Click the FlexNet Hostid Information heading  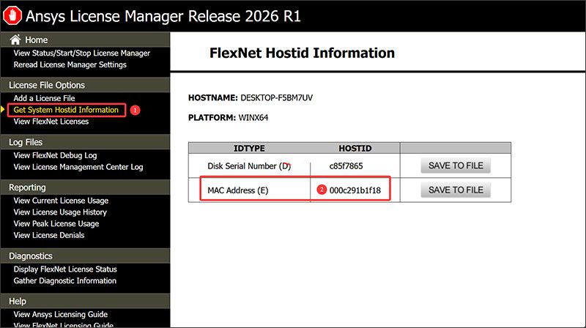coord(302,53)
